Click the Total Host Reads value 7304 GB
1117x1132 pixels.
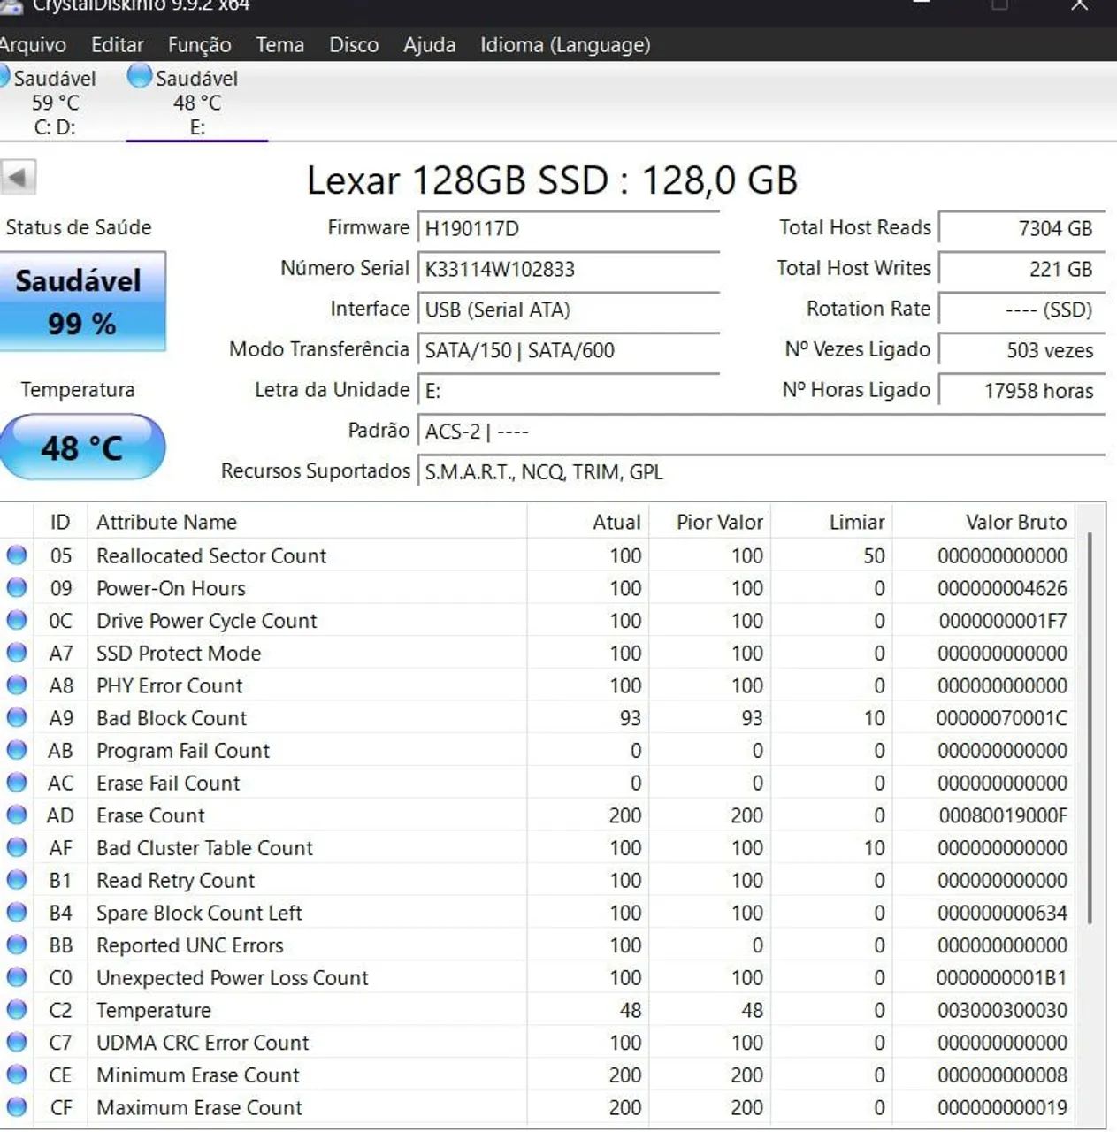[x=1021, y=228]
